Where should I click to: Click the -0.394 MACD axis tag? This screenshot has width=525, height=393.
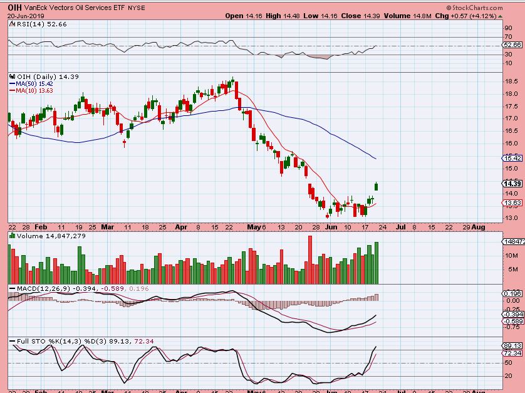tap(512, 314)
